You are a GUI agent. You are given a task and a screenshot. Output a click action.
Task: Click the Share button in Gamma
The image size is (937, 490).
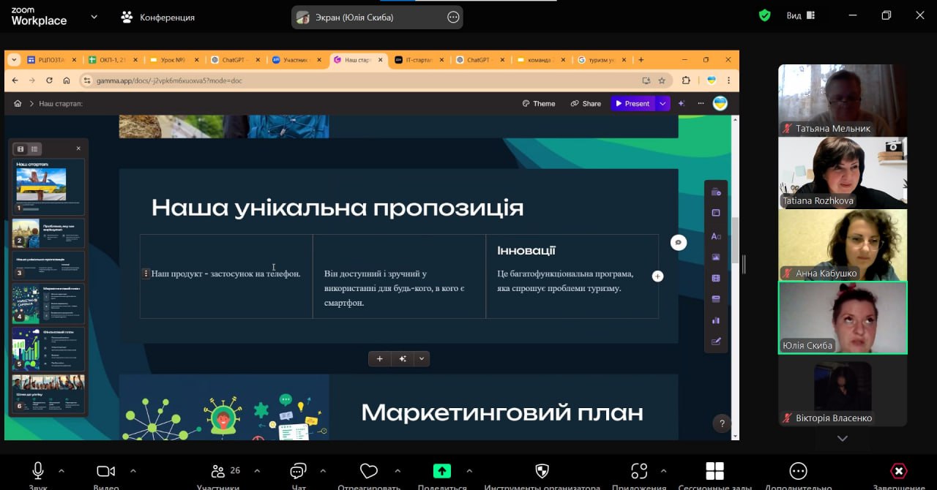[586, 104]
